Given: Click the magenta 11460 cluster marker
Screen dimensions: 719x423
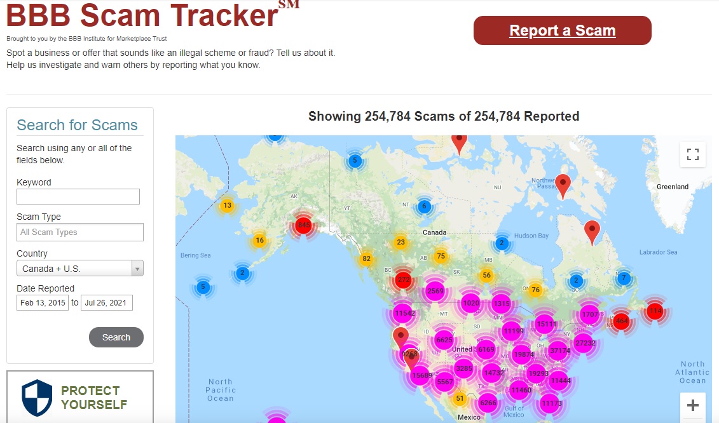Looking at the screenshot, I should [521, 391].
